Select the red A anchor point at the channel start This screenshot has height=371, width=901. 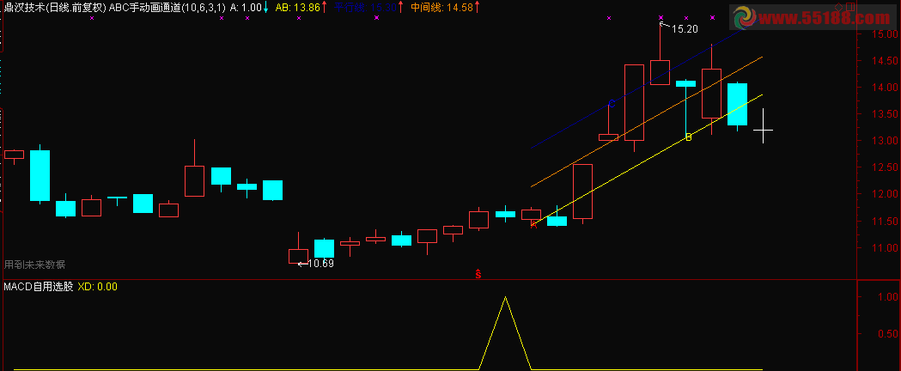pyautogui.click(x=533, y=224)
